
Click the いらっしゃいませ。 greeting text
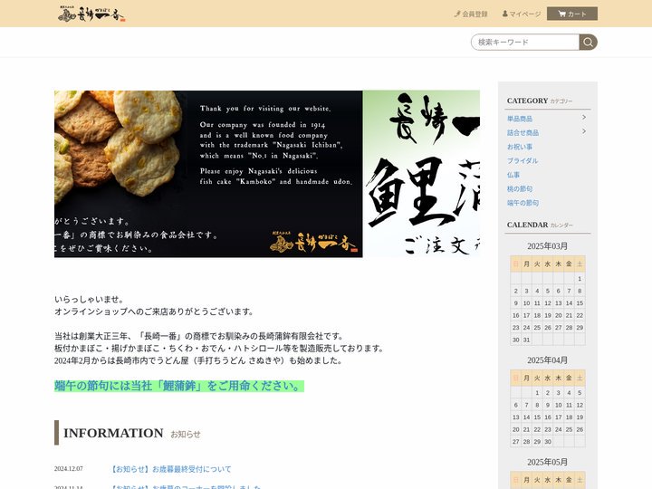(89, 300)
